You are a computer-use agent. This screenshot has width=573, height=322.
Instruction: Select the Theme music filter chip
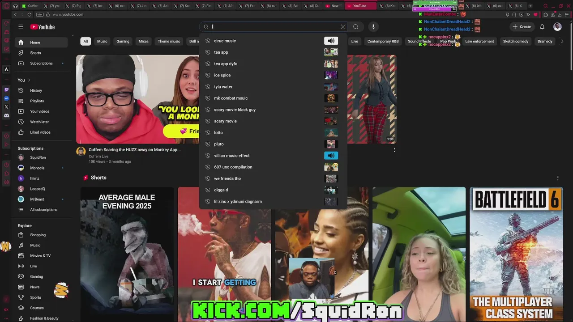[169, 41]
